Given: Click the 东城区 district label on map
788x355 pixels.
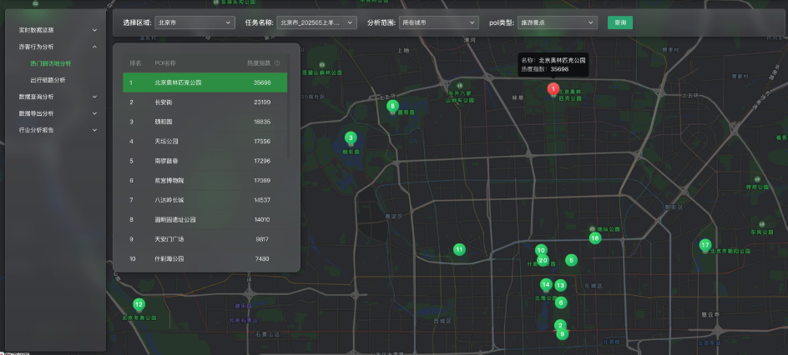Looking at the screenshot, I should pyautogui.click(x=593, y=286).
